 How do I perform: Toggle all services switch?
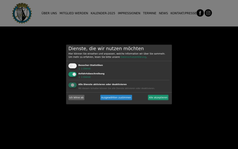(x=73, y=85)
